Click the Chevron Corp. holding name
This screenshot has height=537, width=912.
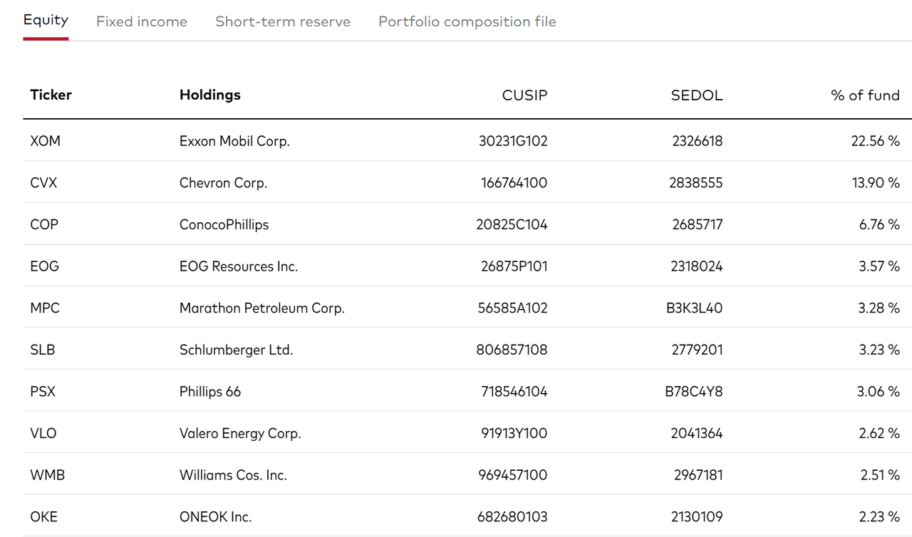[223, 183]
